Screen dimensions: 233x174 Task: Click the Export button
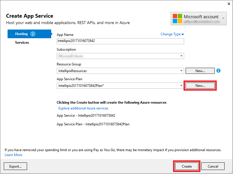[x=15, y=166]
